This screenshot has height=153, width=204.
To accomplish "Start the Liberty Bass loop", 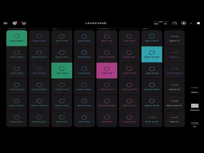I will pos(84,87).
